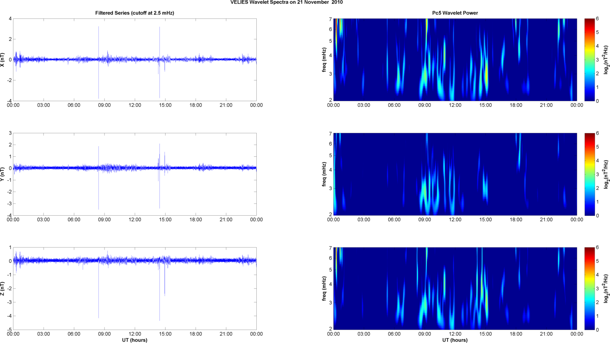This screenshot has width=610, height=343.
Task: Click the bottom wavelet plot colorbar
Action: point(589,289)
